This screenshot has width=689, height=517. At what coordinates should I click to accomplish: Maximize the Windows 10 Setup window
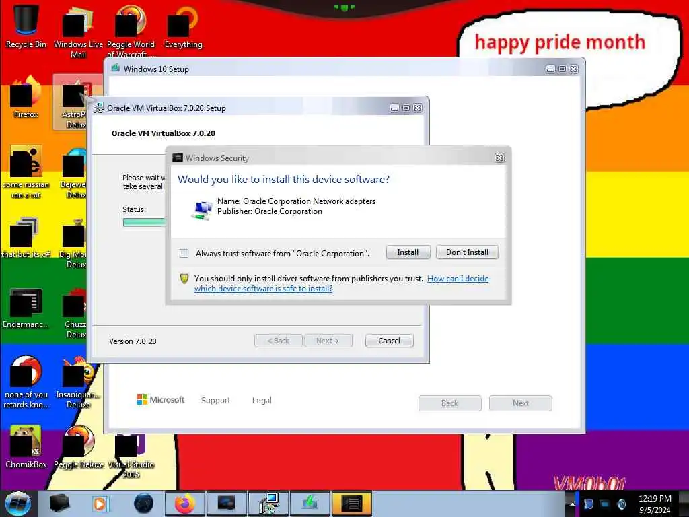(x=562, y=69)
